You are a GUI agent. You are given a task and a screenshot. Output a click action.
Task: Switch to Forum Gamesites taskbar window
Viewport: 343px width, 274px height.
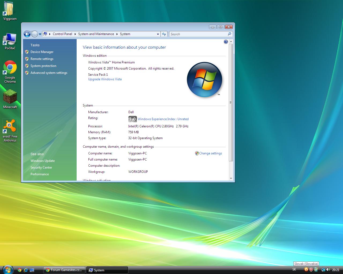click(64, 270)
